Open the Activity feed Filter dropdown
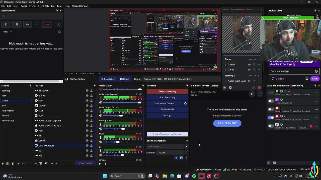 7,32
